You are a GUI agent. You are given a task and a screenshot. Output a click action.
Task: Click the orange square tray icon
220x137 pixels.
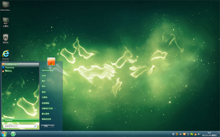click(184, 134)
